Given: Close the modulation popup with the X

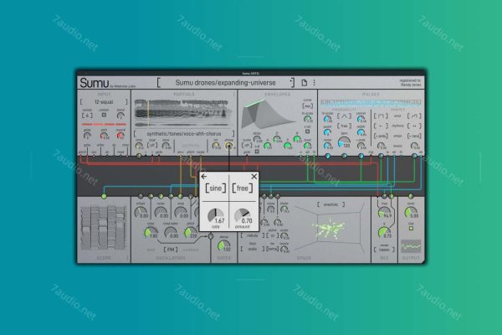Looking at the screenshot, I should [x=254, y=177].
